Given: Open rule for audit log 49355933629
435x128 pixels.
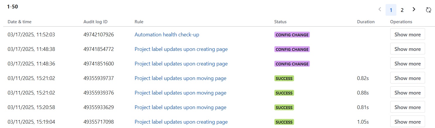Looking at the screenshot, I should click(x=180, y=107).
